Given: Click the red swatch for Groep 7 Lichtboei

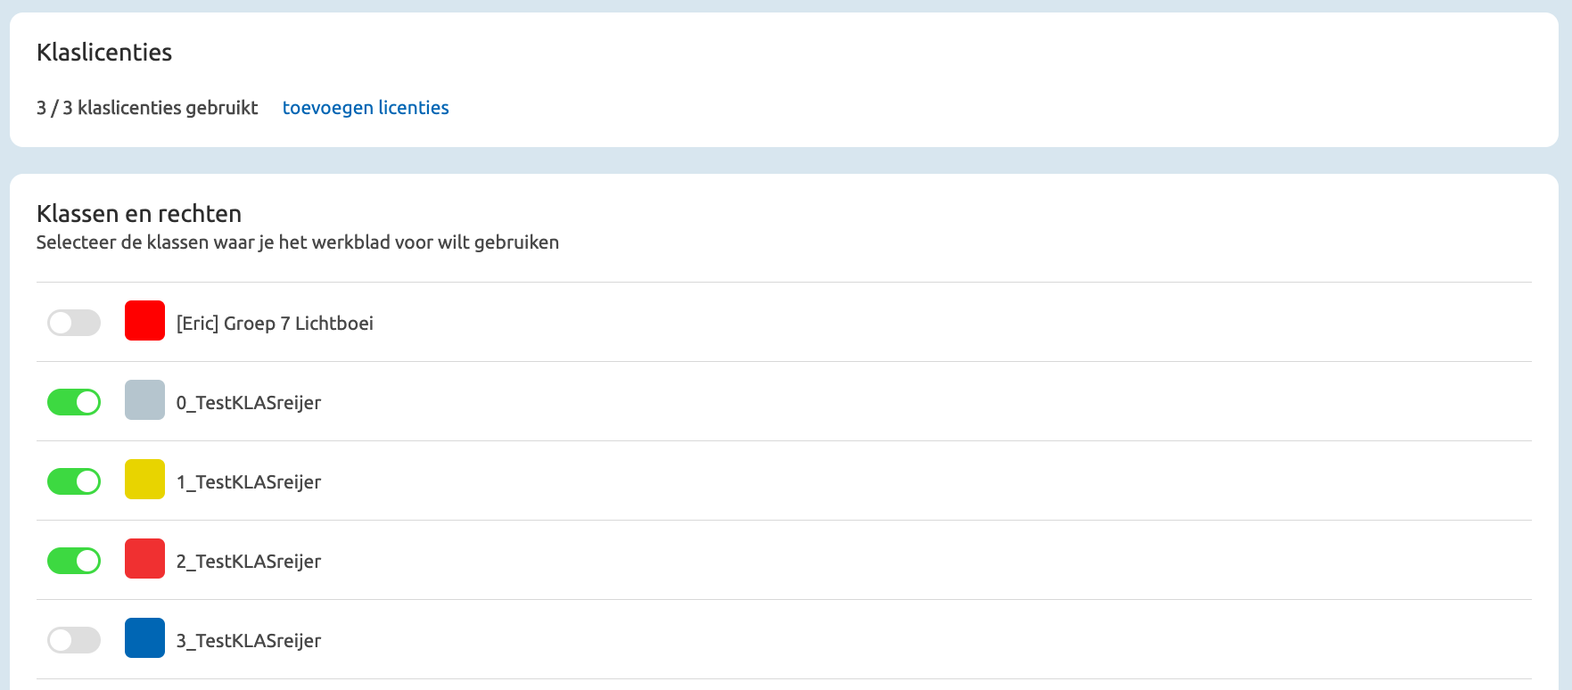Looking at the screenshot, I should (x=144, y=321).
